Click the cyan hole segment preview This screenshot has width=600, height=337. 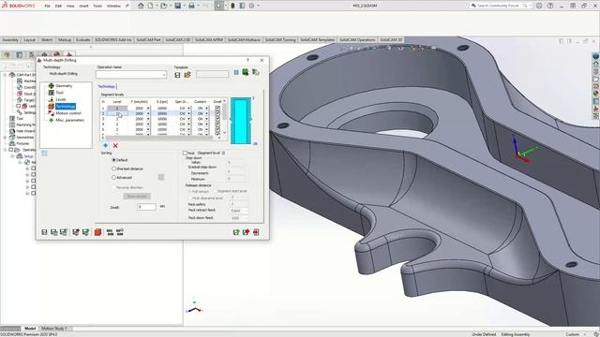click(x=241, y=121)
